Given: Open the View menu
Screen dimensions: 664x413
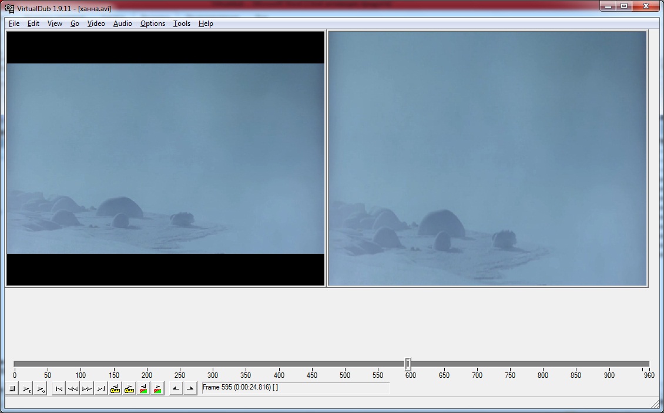Looking at the screenshot, I should point(55,23).
